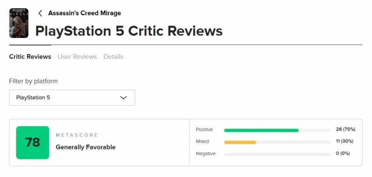This screenshot has height=177, width=372.
Task: Filter by Mixed reviews label
Action: point(202,142)
